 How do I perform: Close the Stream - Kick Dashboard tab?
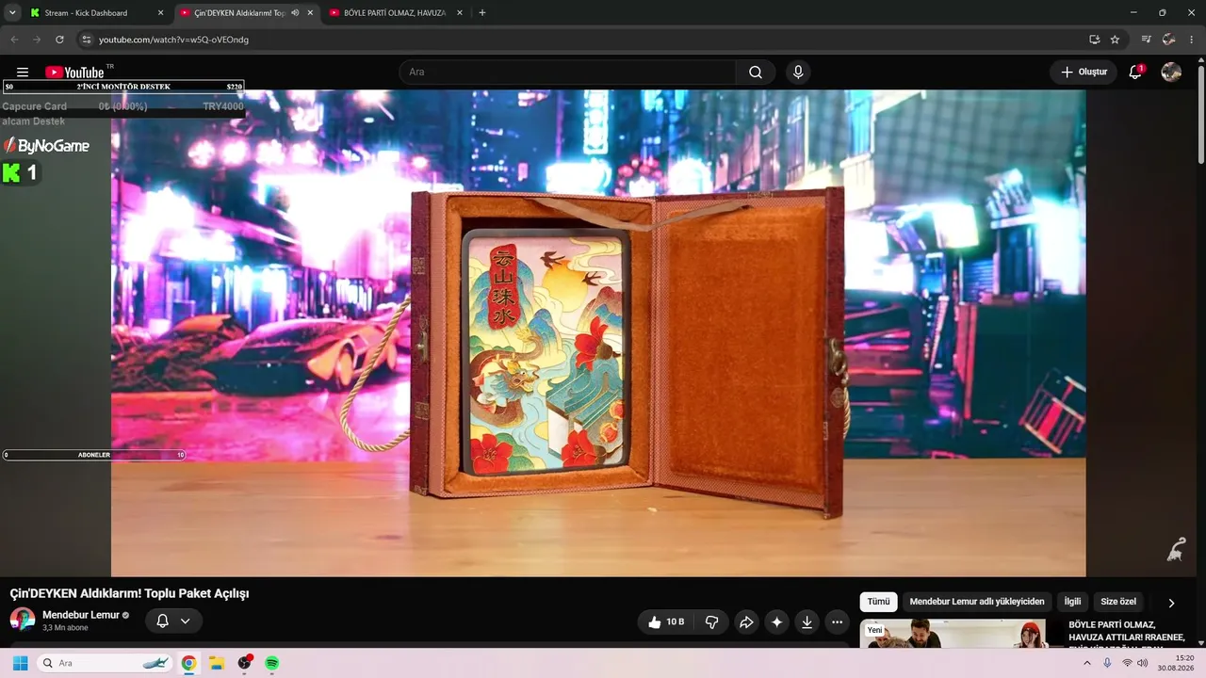160,13
